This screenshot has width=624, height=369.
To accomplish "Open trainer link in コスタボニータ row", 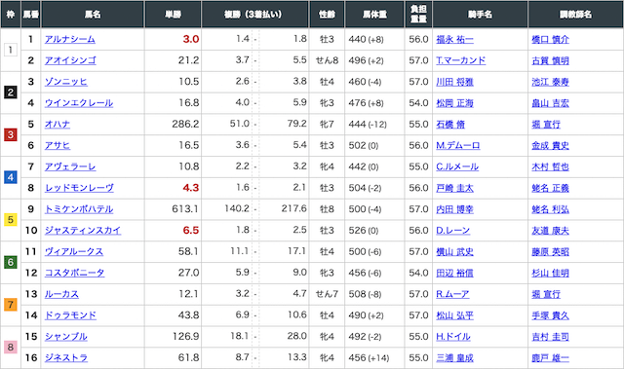I will pos(550,273).
